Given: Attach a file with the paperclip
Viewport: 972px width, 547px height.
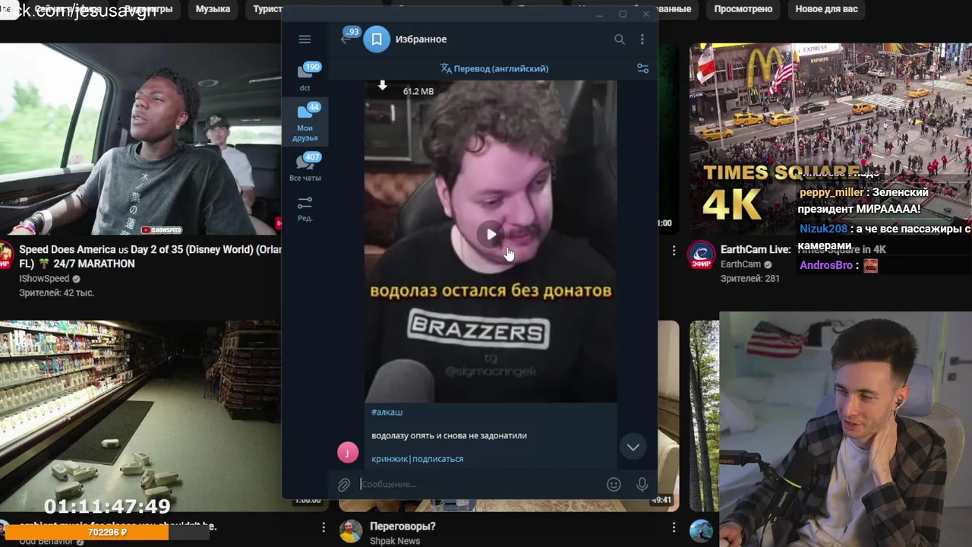Looking at the screenshot, I should (x=344, y=484).
